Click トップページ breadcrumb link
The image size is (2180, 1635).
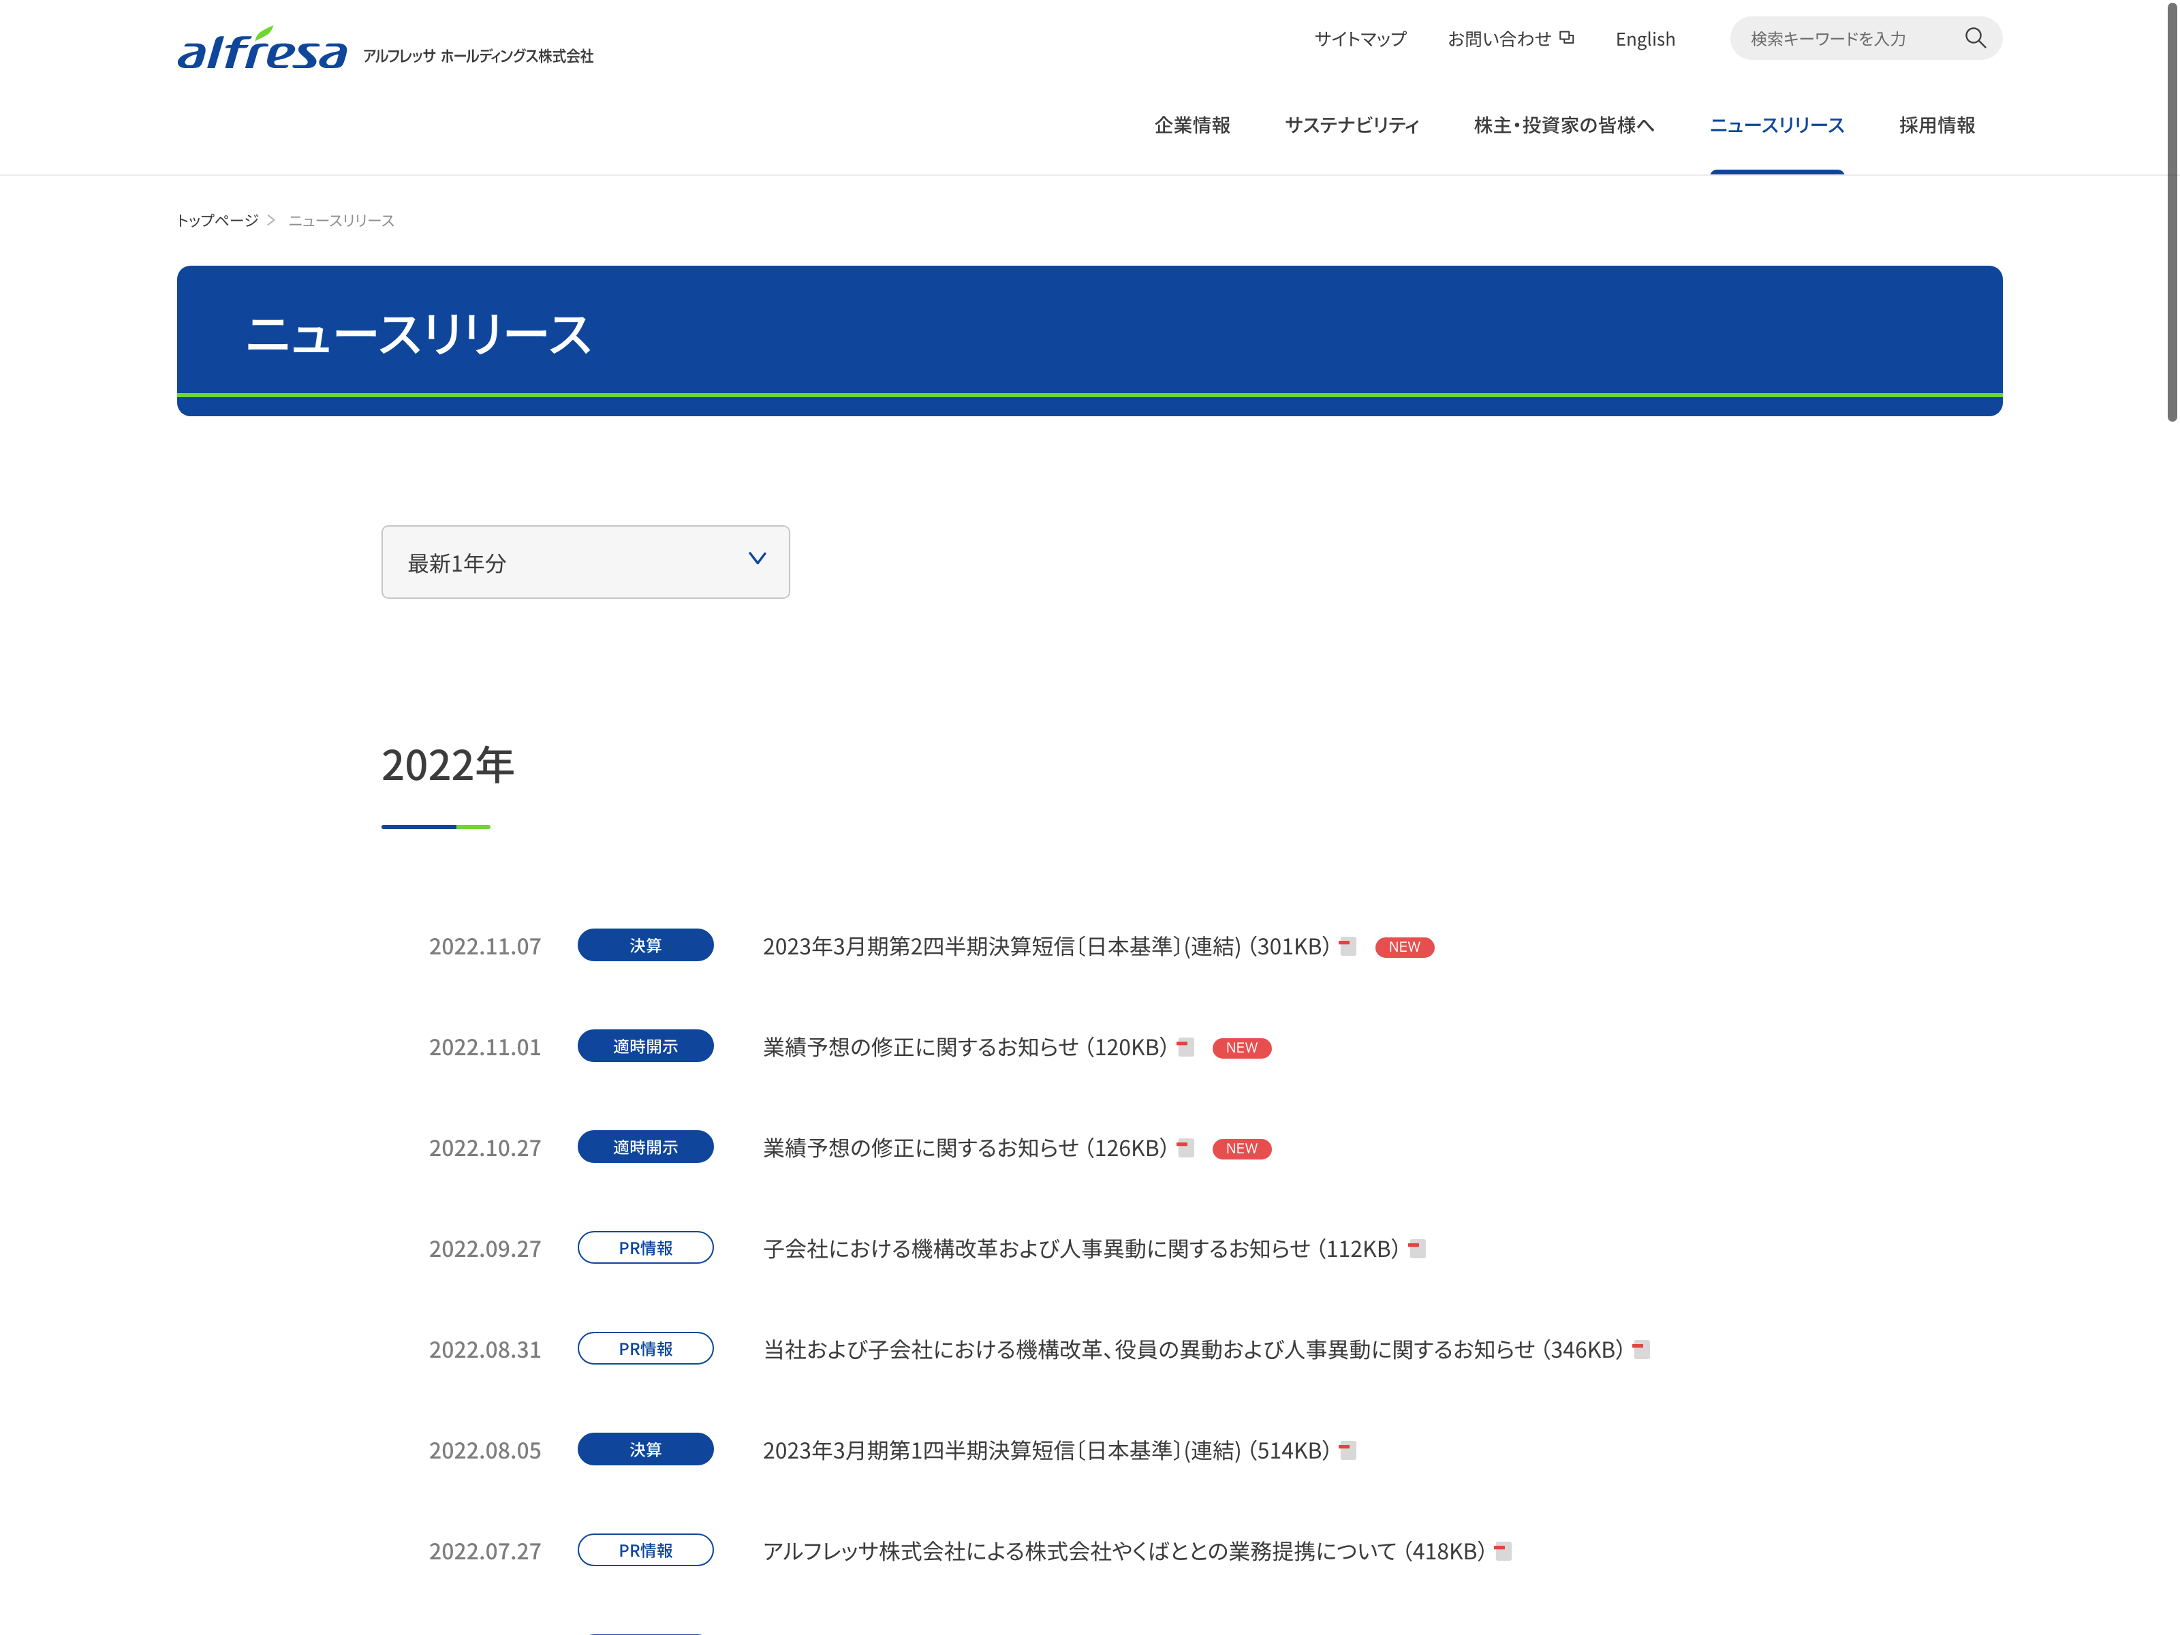tap(217, 220)
